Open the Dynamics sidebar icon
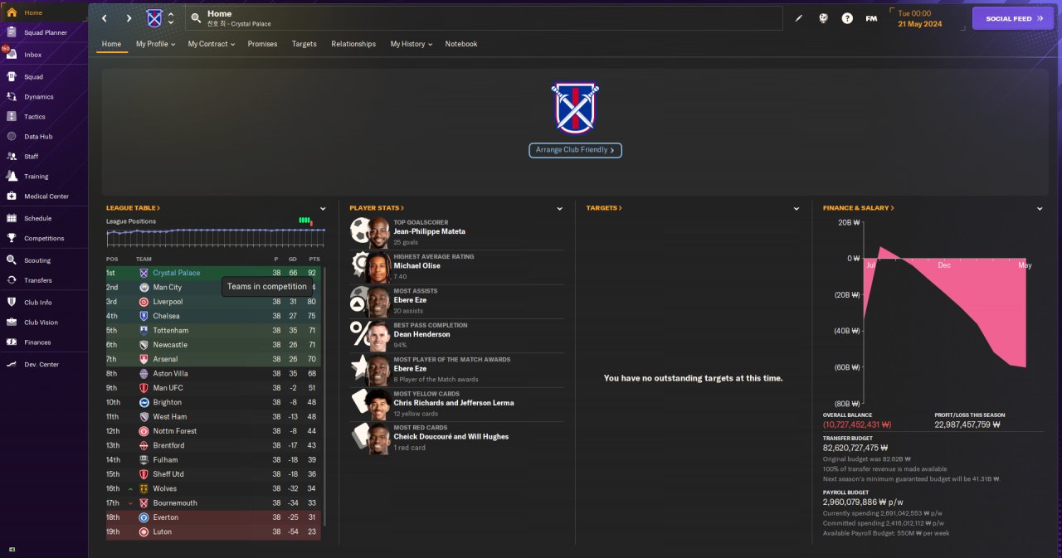 coord(12,96)
